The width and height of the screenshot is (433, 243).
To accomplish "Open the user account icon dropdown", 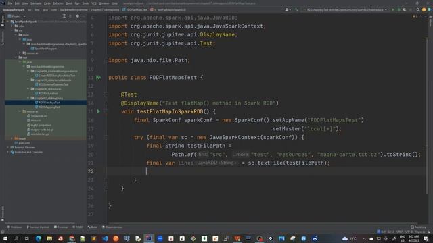I will [288, 9].
